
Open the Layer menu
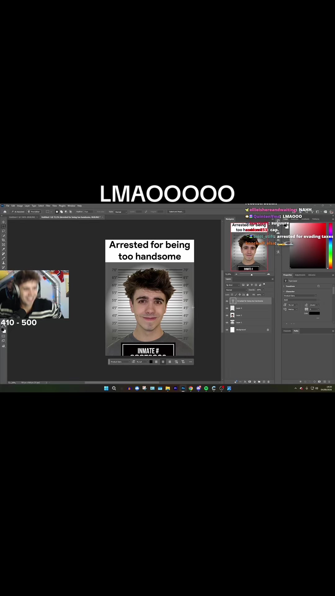[x=27, y=206]
